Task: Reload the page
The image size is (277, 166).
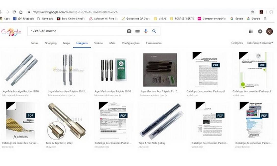Action: tap(14, 12)
